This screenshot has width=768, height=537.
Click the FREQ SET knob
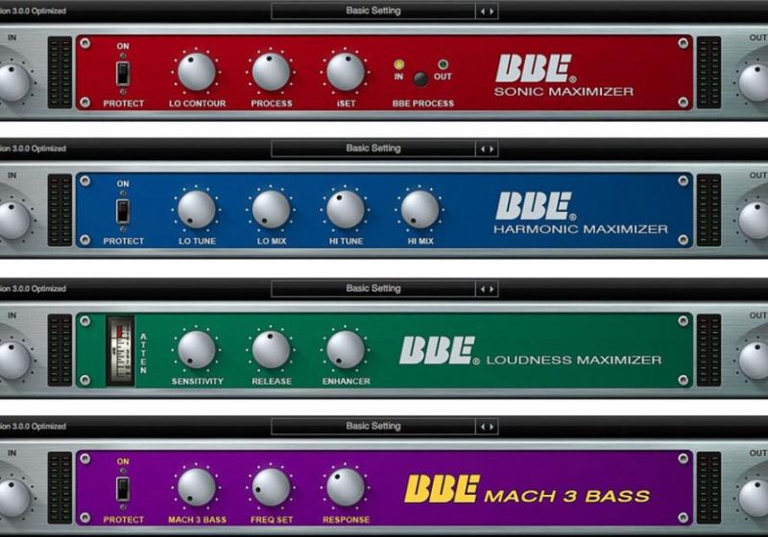[x=271, y=487]
